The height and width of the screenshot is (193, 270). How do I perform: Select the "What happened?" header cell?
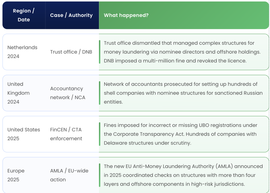click(x=126, y=15)
